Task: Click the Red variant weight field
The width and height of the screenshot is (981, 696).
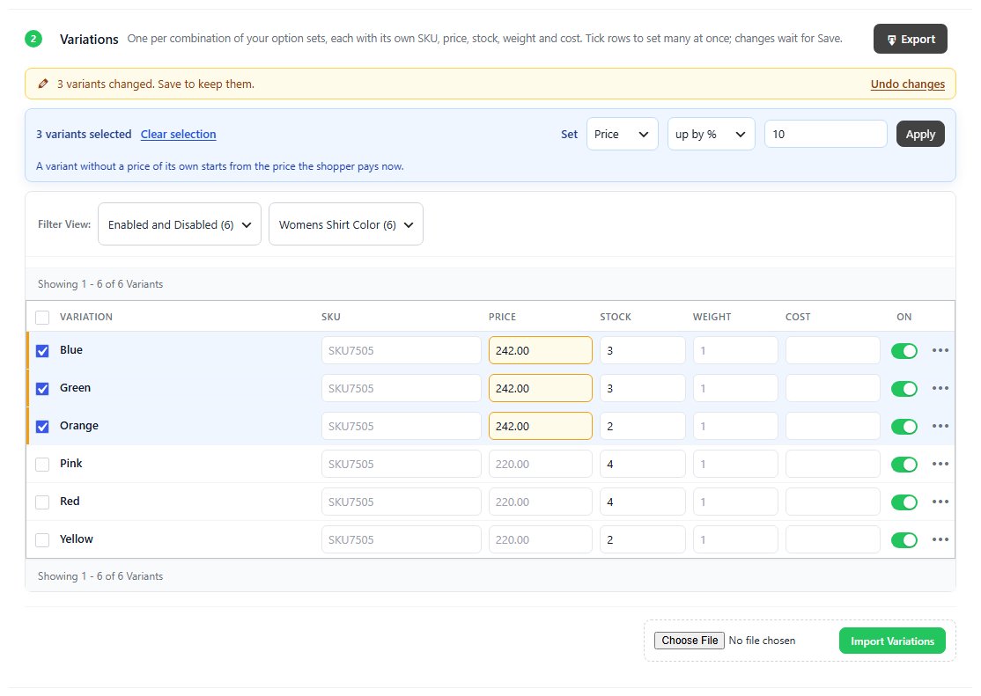Action: [735, 502]
